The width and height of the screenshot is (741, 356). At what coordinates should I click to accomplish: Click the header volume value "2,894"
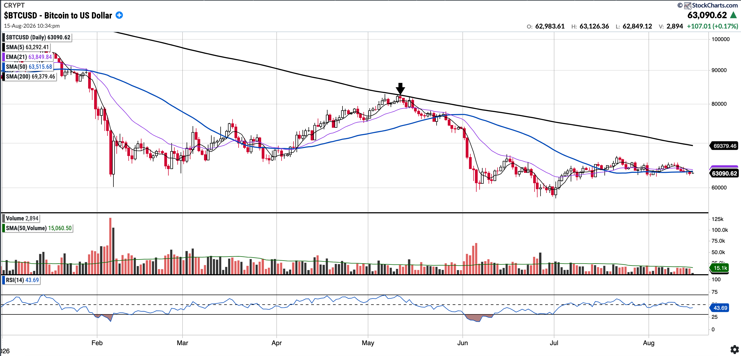pos(675,26)
